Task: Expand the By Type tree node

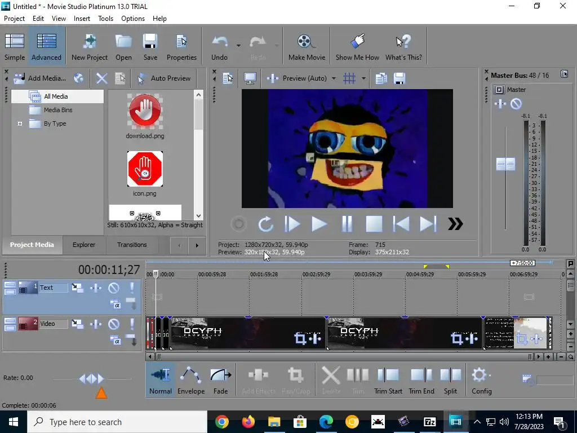Action: 20,123
